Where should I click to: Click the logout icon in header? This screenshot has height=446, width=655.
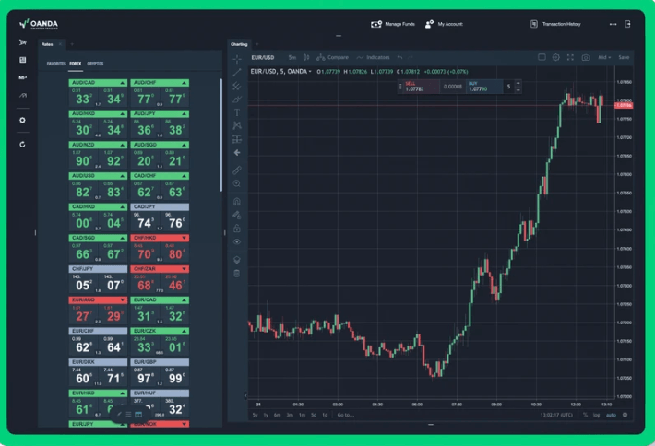click(627, 24)
